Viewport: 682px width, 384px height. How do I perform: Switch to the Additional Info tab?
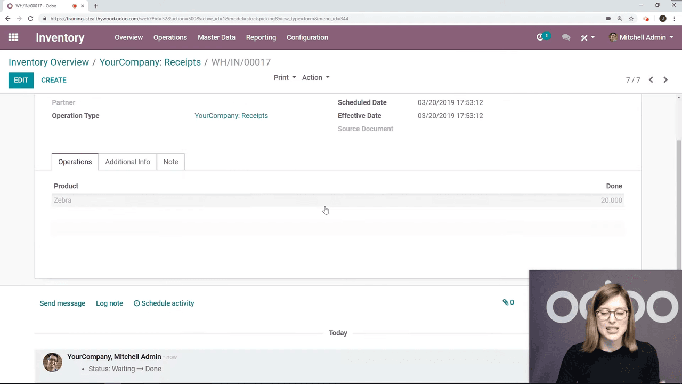coord(127,162)
